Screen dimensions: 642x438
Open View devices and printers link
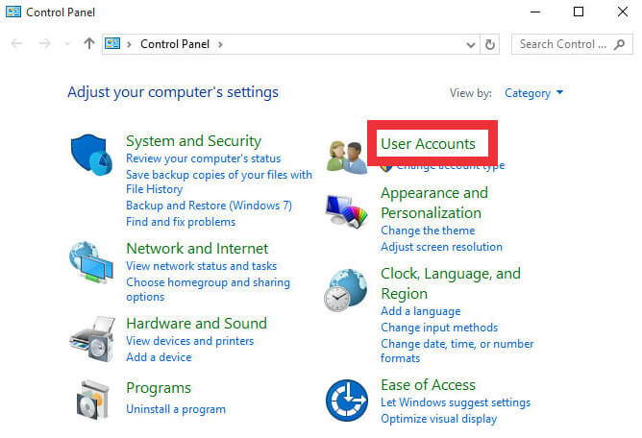point(189,341)
